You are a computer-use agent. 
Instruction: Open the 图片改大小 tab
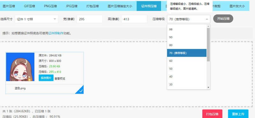tap(237, 6)
